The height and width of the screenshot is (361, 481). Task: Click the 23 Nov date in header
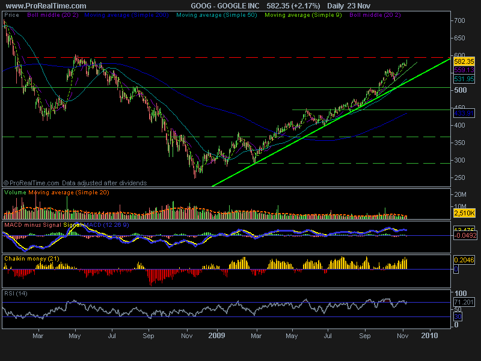click(x=359, y=6)
